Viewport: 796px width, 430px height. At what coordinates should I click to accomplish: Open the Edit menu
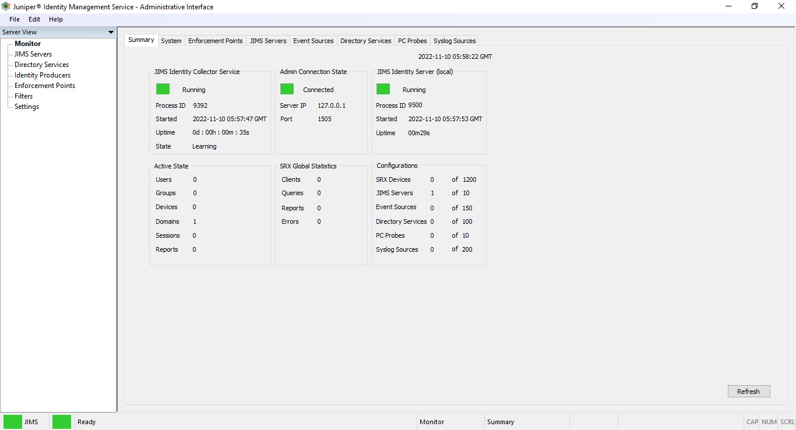[x=34, y=19]
